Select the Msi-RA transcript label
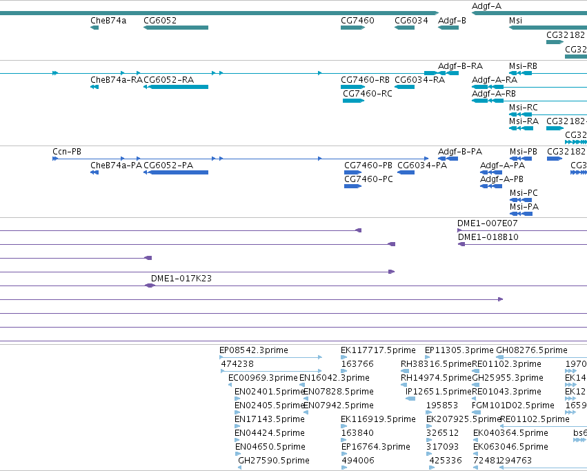This screenshot has width=587, height=471. point(524,121)
